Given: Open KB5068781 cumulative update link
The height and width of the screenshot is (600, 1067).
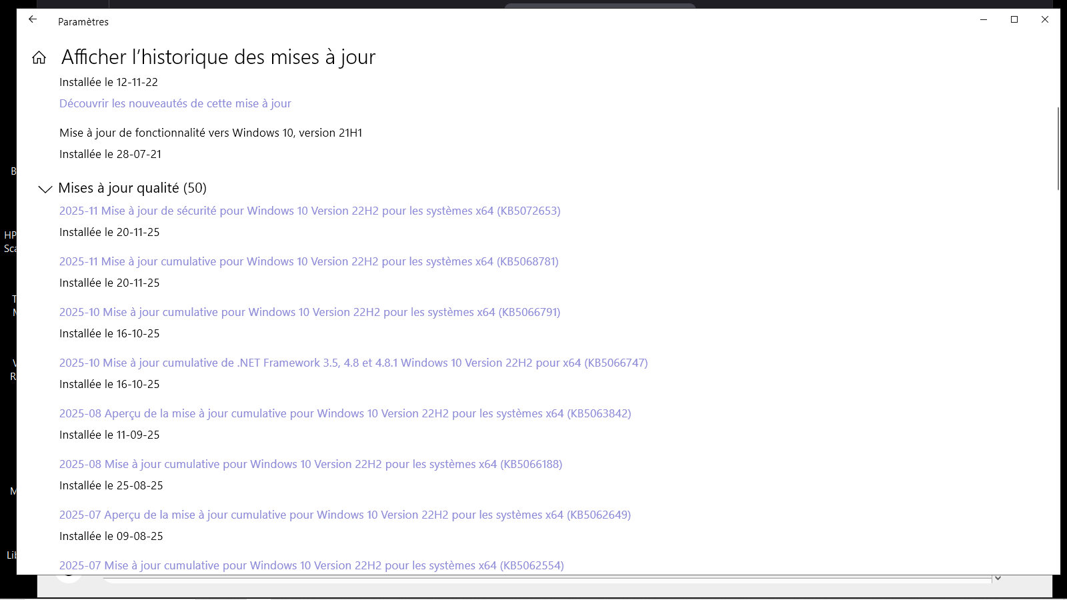Looking at the screenshot, I should click(309, 261).
